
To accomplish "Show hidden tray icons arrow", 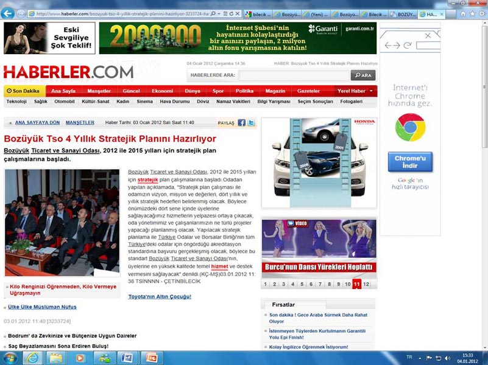I will tap(420, 358).
